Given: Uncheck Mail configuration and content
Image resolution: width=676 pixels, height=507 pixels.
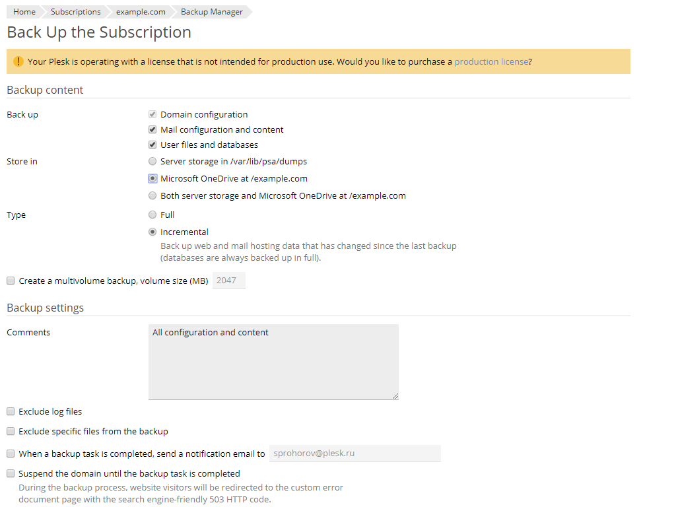Looking at the screenshot, I should (152, 130).
